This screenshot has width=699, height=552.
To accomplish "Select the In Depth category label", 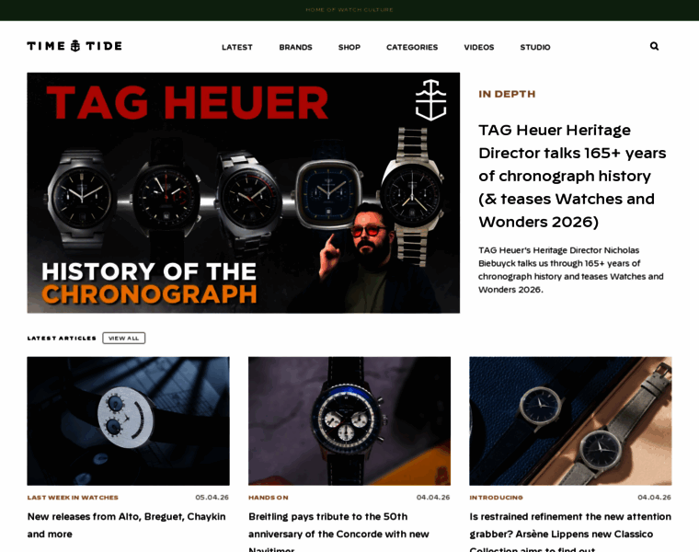I will tap(507, 94).
